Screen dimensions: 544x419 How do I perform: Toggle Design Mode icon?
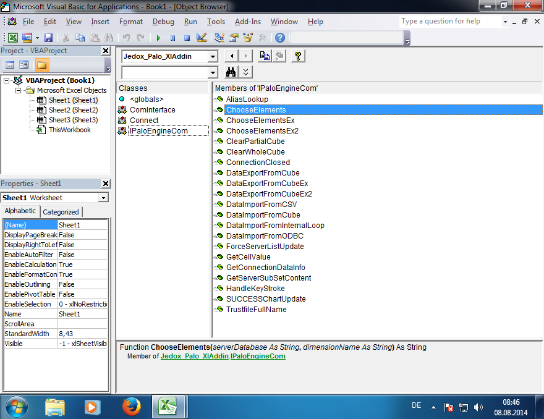[x=202, y=38]
